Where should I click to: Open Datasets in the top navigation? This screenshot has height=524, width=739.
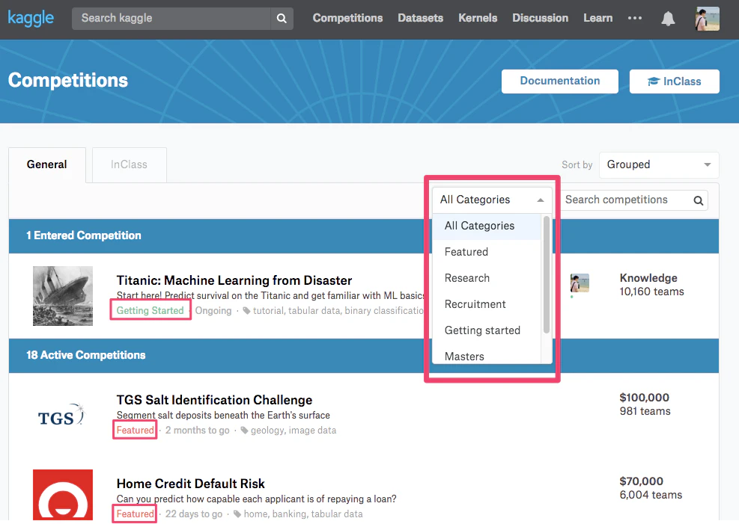point(420,18)
